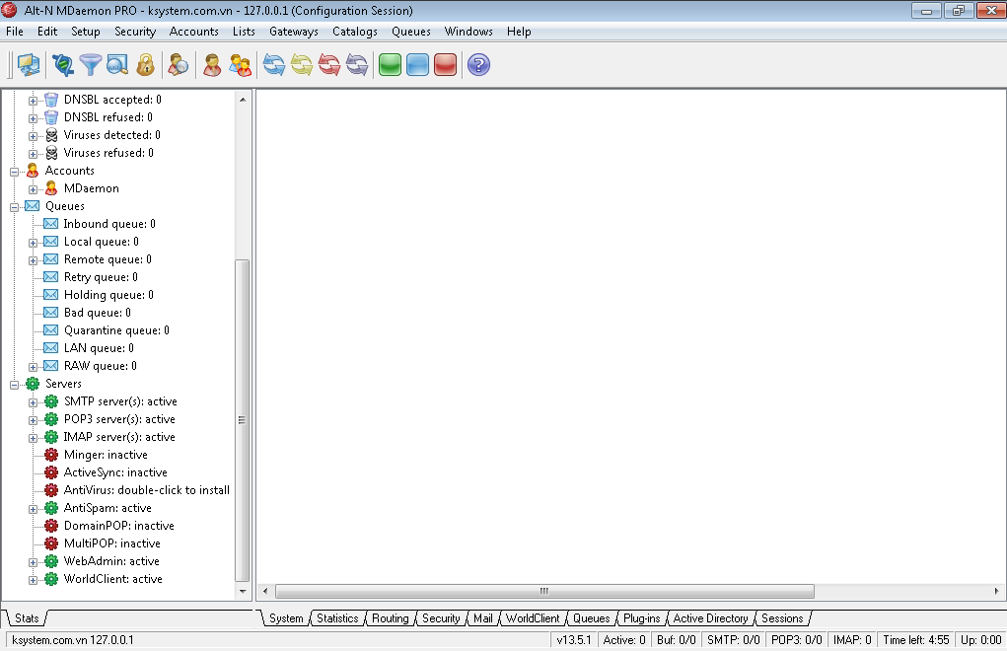This screenshot has width=1007, height=651.
Task: Click 'Time left: 4:55' in status bar
Action: coord(916,640)
